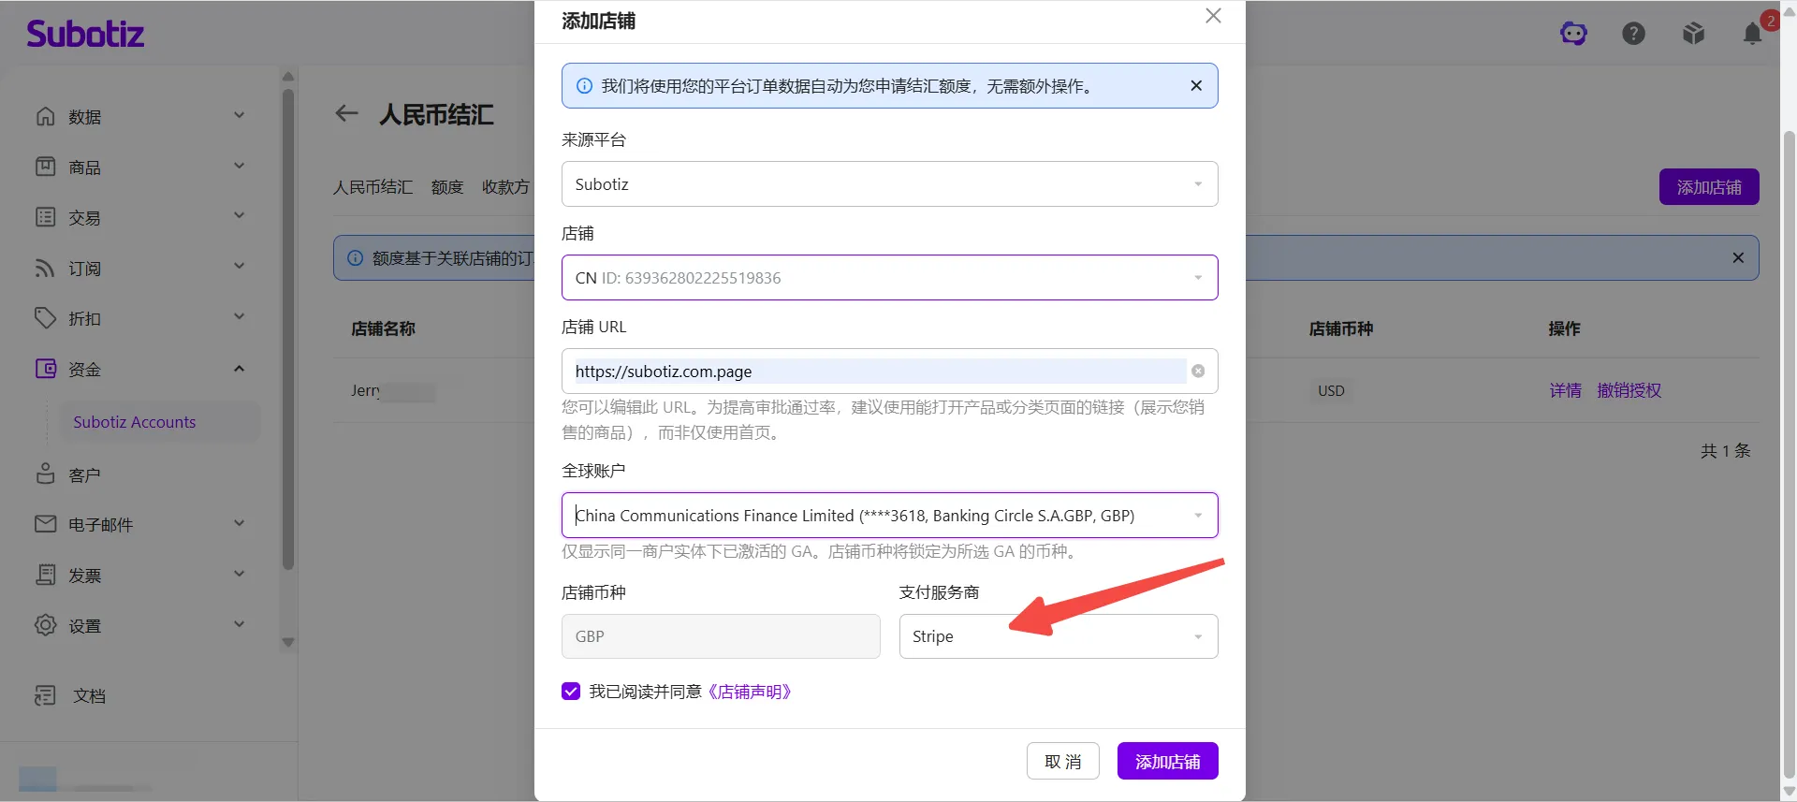
Task: Toggle the 我已阅读并同意 checkbox
Action: pyautogui.click(x=571, y=692)
